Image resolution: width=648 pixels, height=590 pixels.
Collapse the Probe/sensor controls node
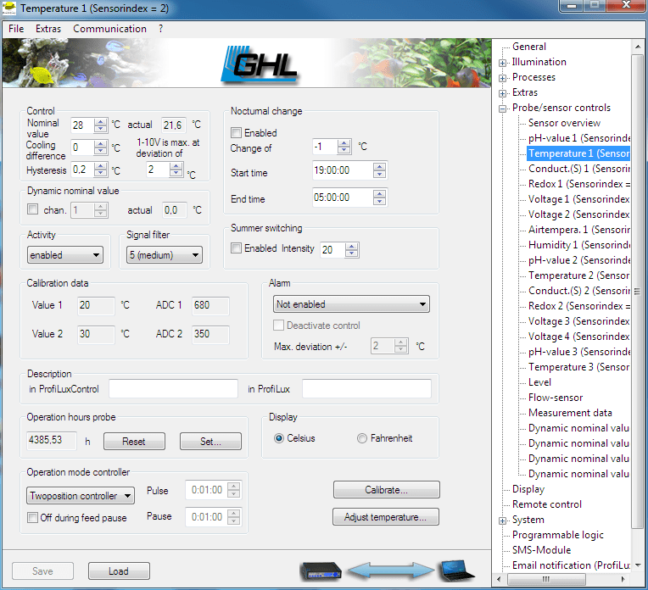coord(502,109)
